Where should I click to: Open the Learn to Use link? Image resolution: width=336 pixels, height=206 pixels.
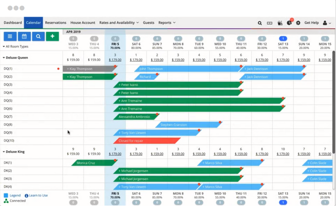click(39, 195)
